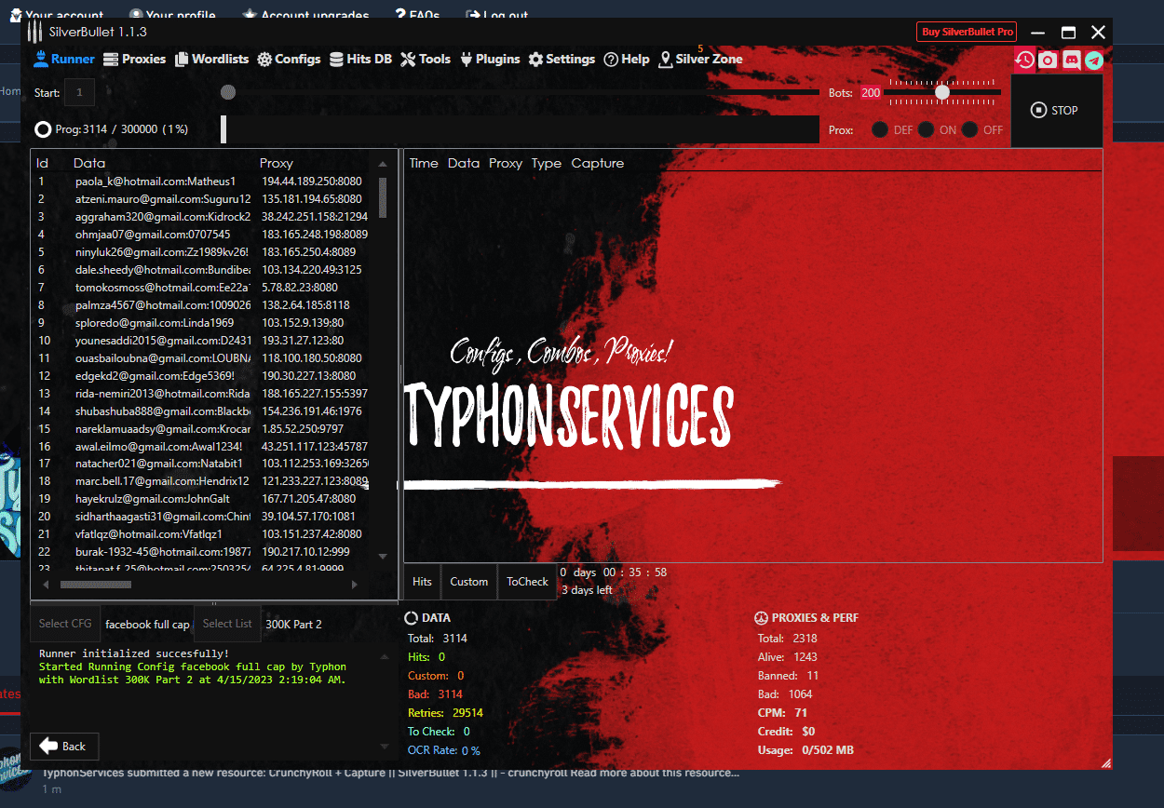Click the Bots slider handle
This screenshot has width=1164, height=808.
(x=942, y=92)
